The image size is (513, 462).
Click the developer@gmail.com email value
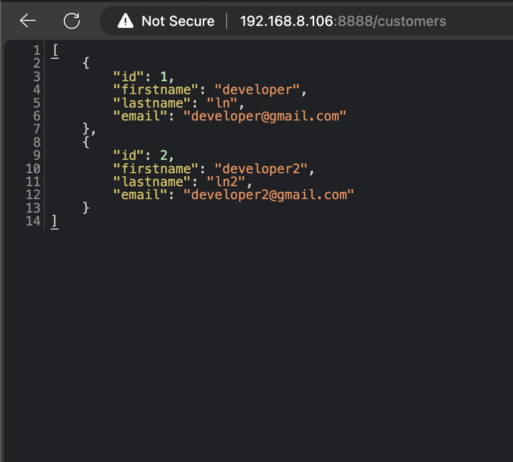[x=265, y=116]
